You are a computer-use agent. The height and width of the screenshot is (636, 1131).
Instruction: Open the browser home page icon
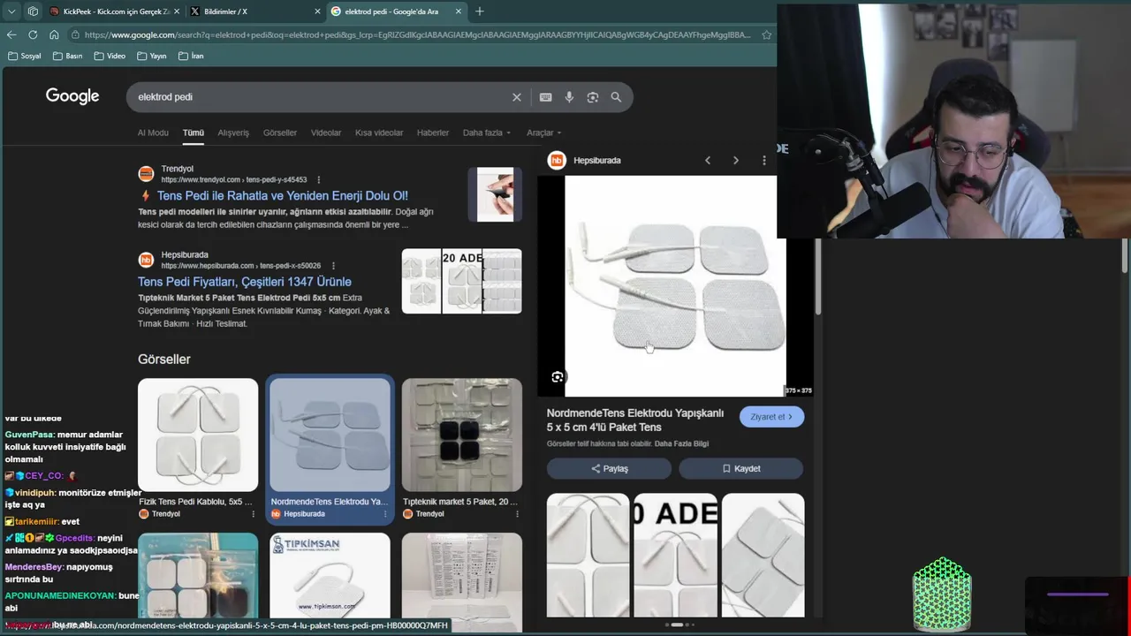pyautogui.click(x=54, y=34)
